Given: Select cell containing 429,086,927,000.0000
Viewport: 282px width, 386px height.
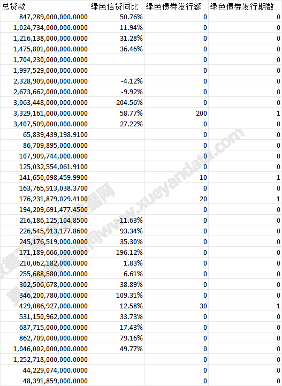Looking at the screenshot, I should coord(44,306).
